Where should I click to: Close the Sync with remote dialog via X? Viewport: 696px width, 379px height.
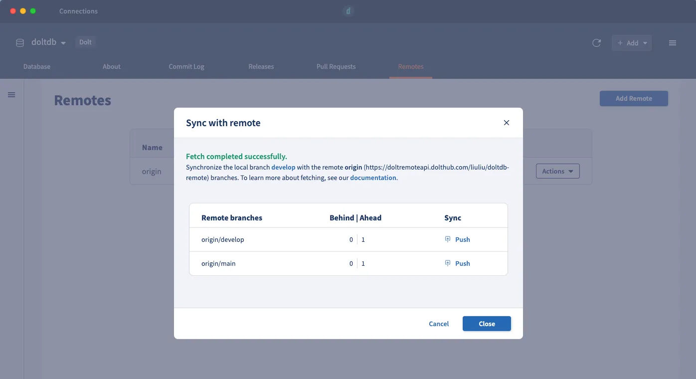(x=506, y=123)
